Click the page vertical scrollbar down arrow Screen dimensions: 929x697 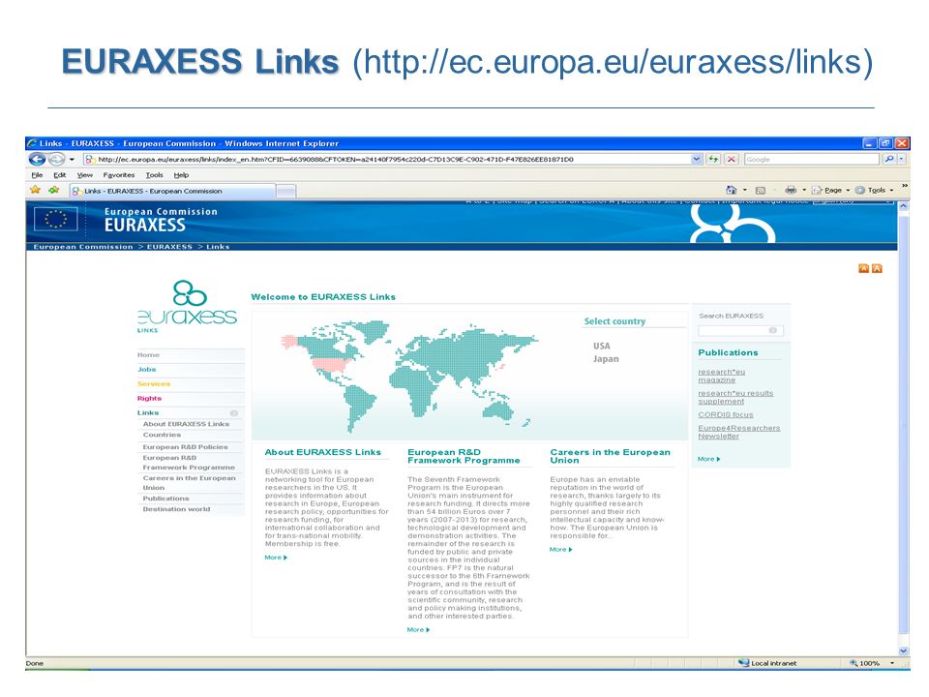[904, 651]
